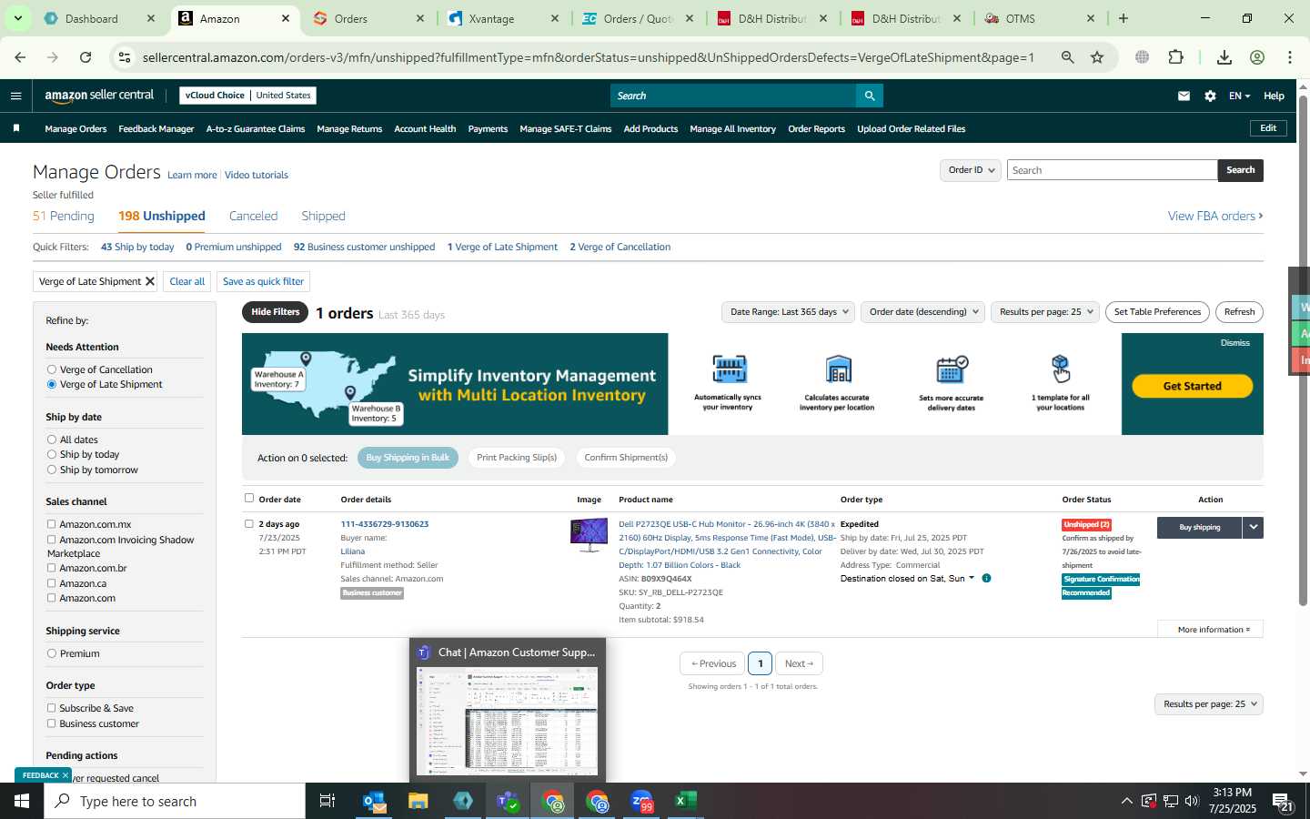Check the Subscribe & Save order type
This screenshot has height=819, width=1310.
click(x=52, y=708)
